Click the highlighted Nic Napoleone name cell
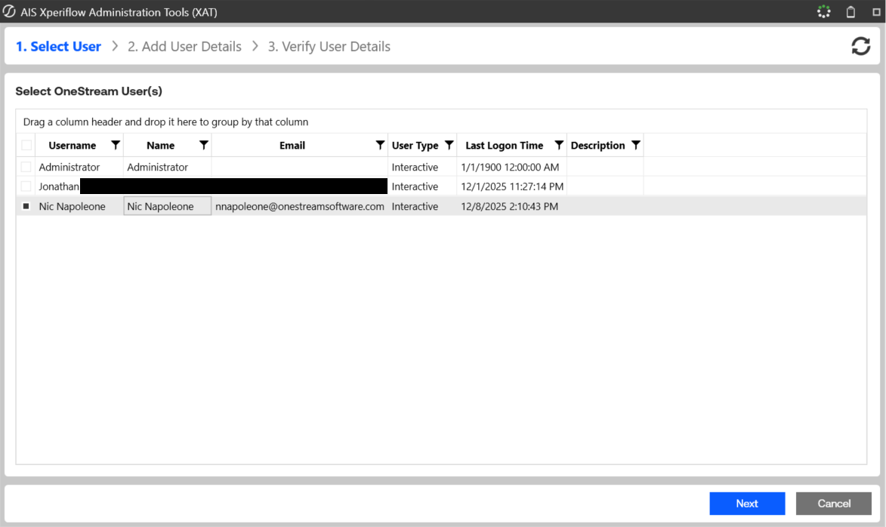This screenshot has width=886, height=527. 167,206
